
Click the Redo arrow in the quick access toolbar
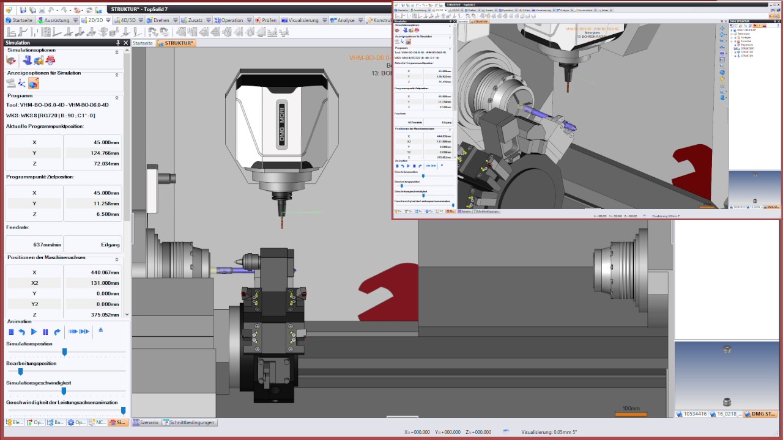64,10
